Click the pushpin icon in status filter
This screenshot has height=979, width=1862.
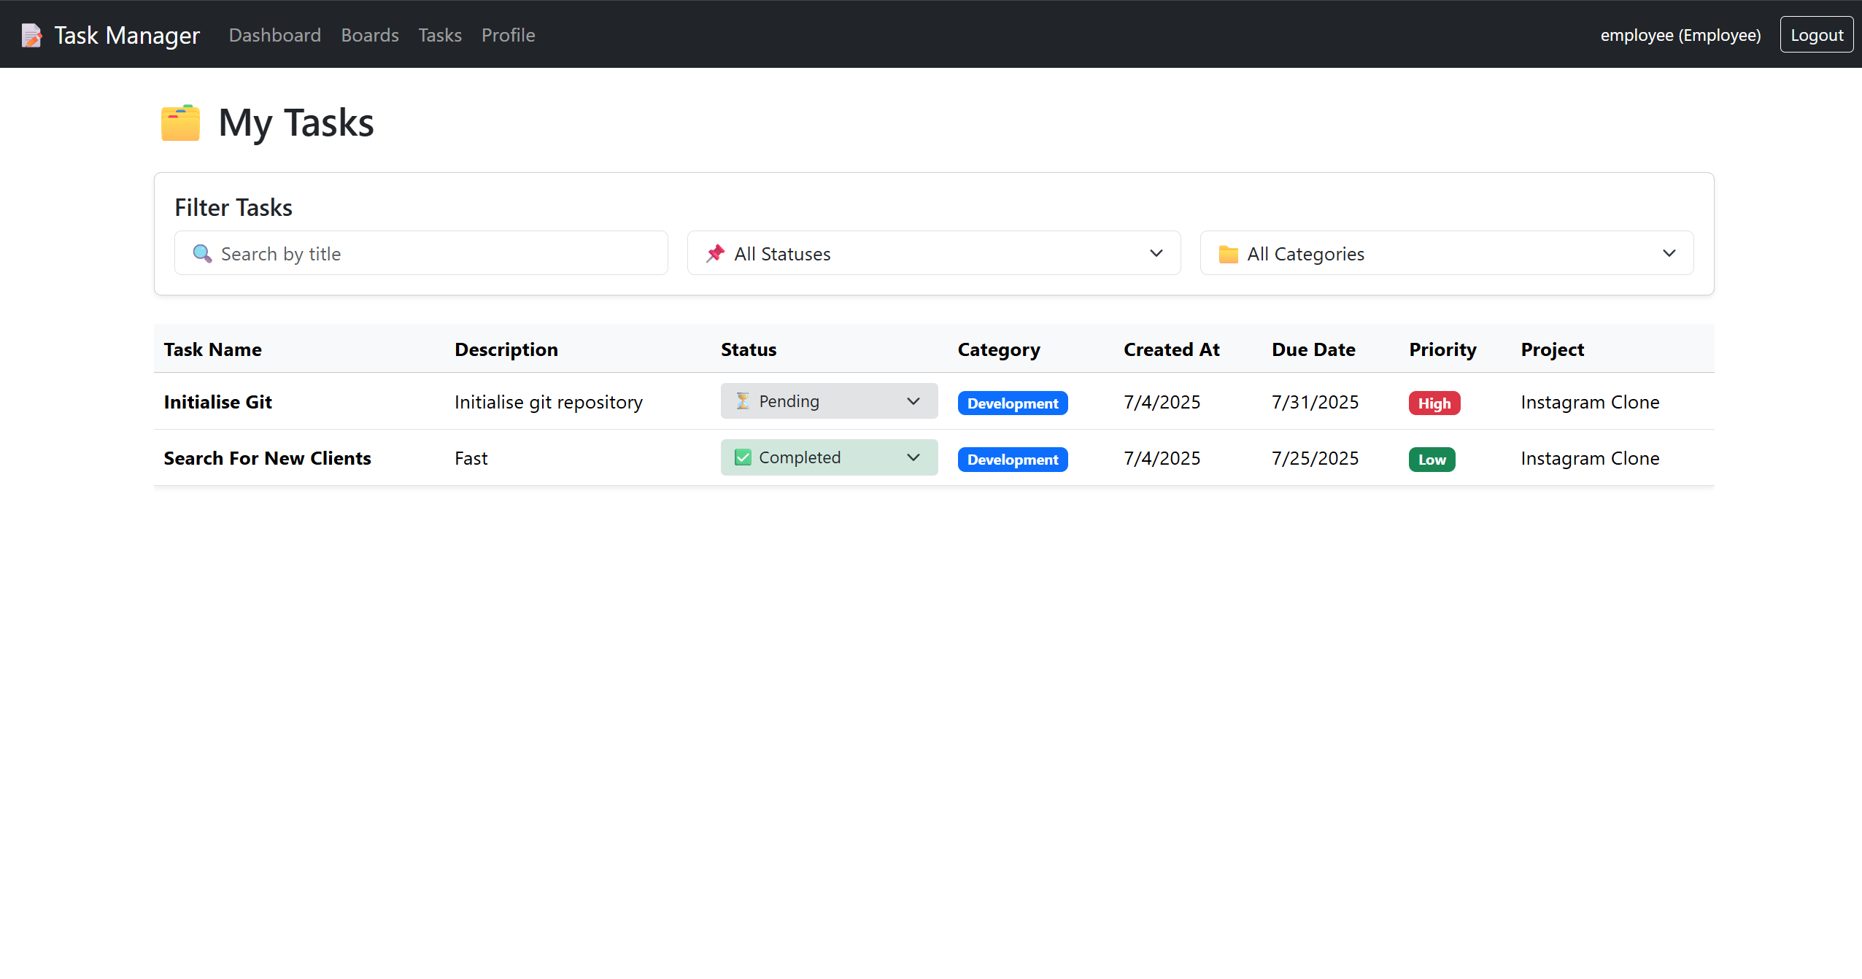715,254
